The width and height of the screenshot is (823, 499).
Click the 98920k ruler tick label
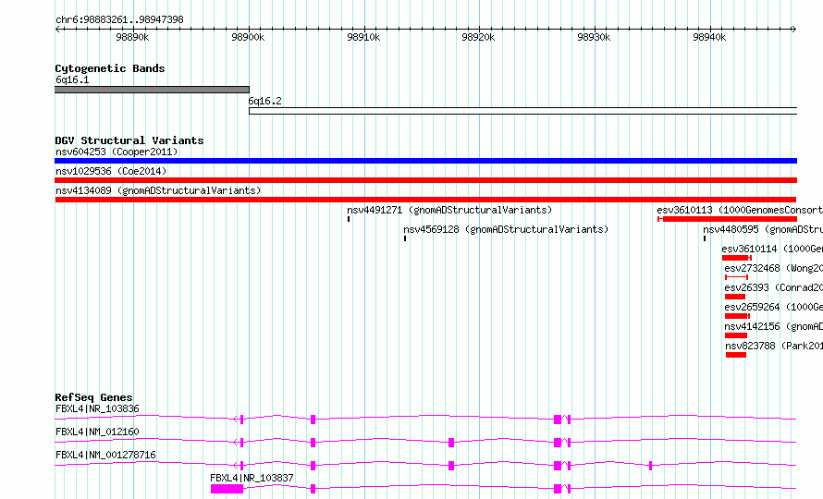[478, 37]
